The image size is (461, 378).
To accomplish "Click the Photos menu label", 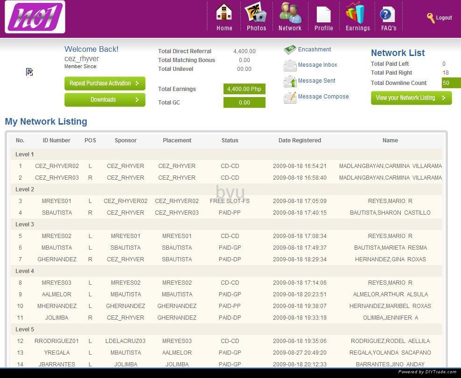I will pyautogui.click(x=256, y=28).
